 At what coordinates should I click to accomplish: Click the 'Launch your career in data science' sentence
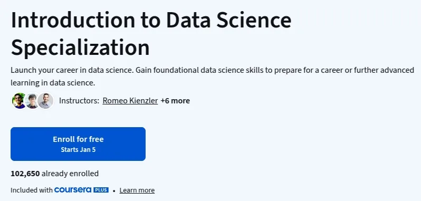coord(72,70)
